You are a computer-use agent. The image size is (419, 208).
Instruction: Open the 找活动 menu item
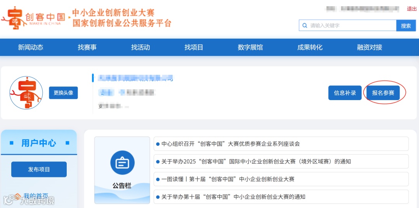140,47
